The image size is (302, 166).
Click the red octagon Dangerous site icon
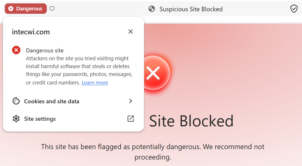[16, 50]
